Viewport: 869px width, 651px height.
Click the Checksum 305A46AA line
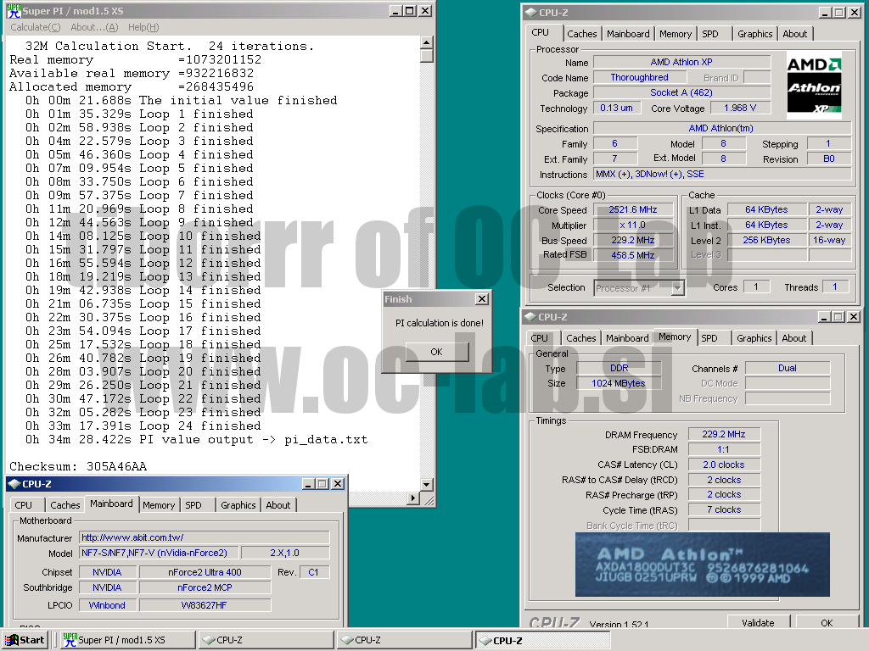click(78, 466)
